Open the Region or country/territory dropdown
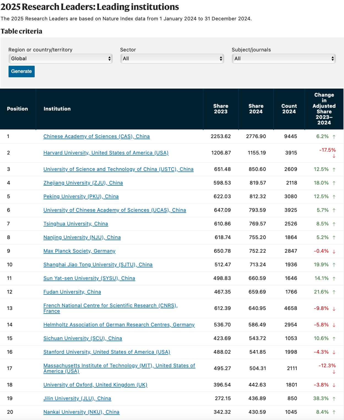Viewport: 344px width, 420px height. pyautogui.click(x=61, y=59)
